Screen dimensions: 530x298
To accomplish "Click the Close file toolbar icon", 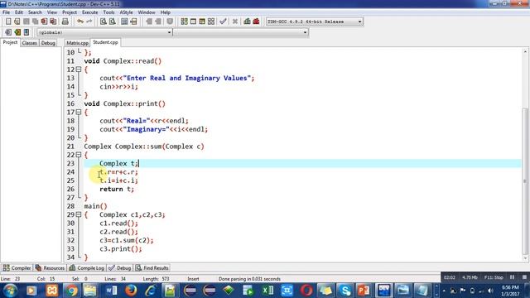I will click(x=44, y=22).
